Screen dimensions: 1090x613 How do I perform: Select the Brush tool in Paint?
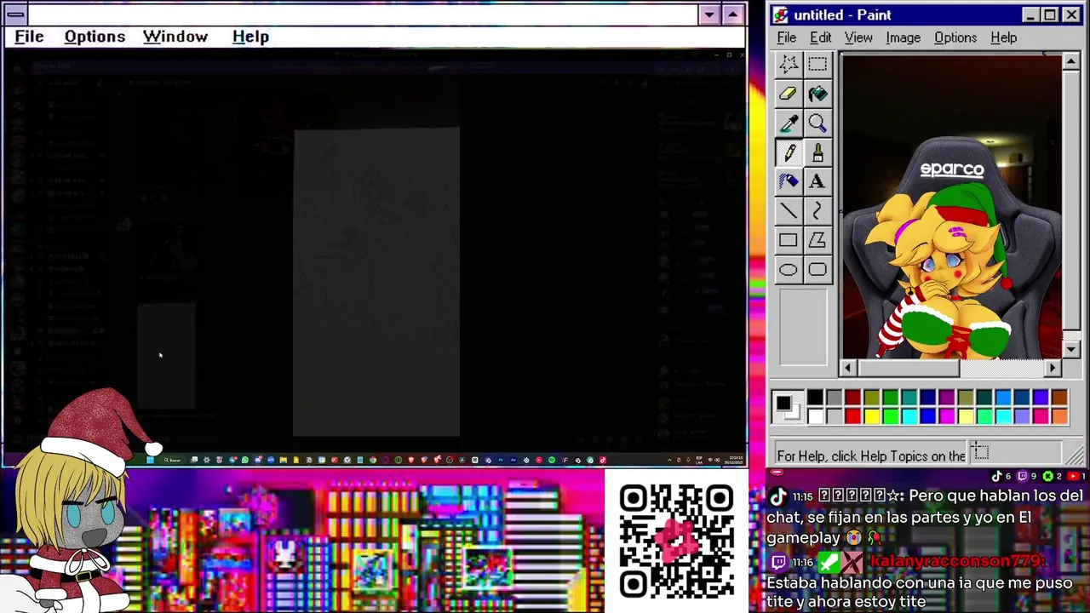tap(817, 152)
